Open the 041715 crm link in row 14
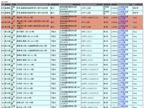Screen dimensions: 144x108 coord(123,103)
